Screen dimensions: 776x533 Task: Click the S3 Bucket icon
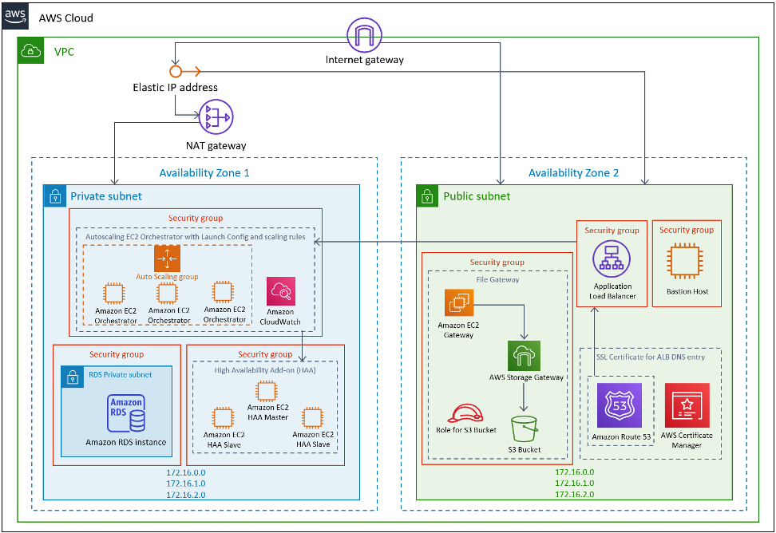524,428
